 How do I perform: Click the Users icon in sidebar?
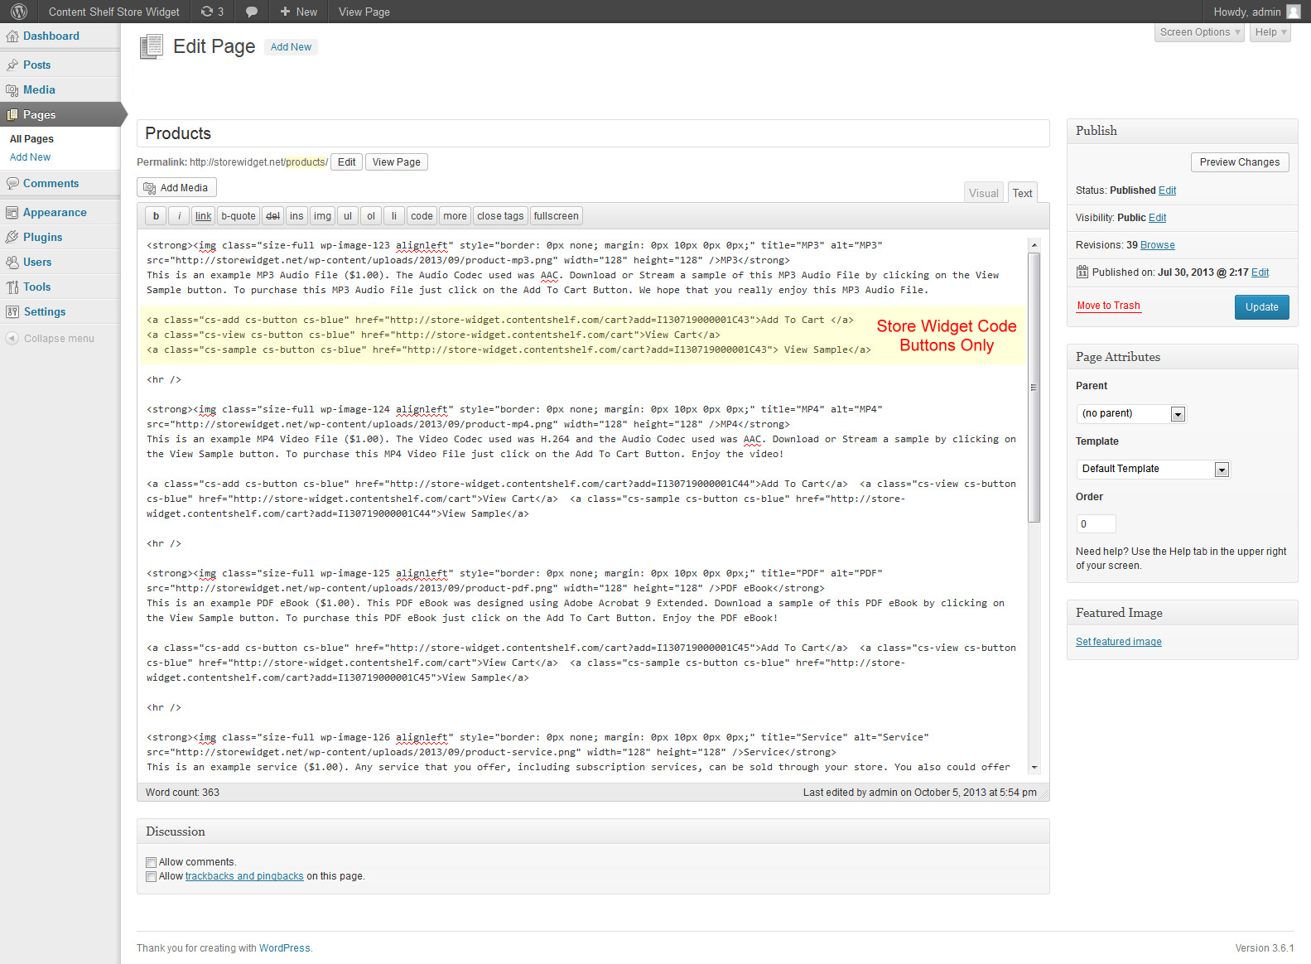point(12,263)
